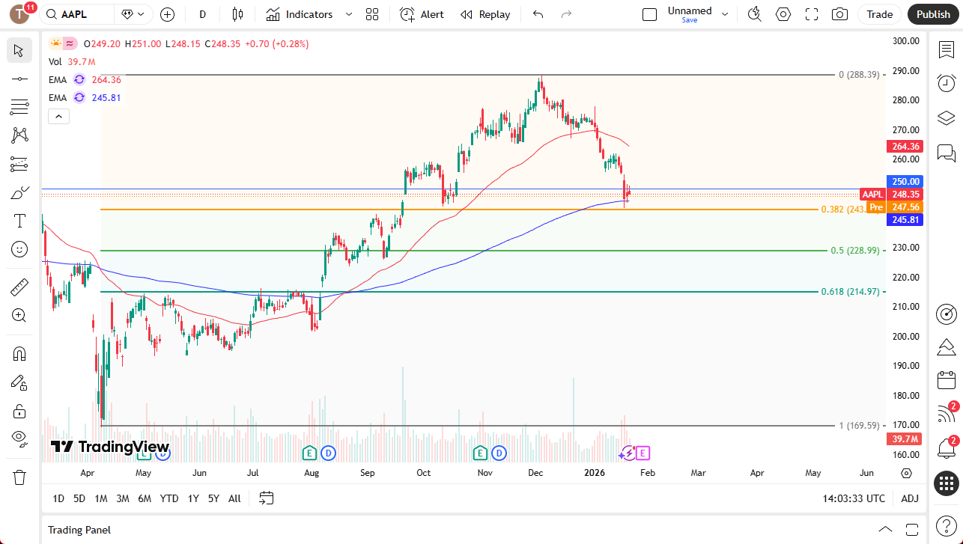
Task: Open the candlestick chart type menu
Action: tap(238, 14)
